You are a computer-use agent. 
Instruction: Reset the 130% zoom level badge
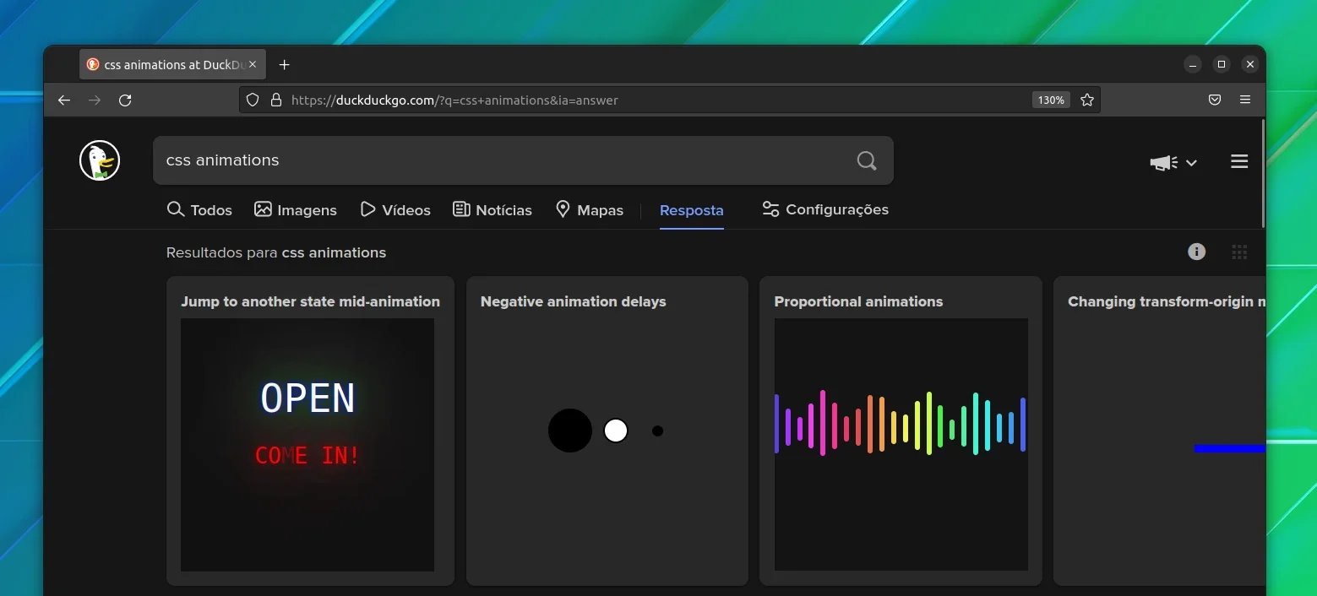(x=1051, y=100)
